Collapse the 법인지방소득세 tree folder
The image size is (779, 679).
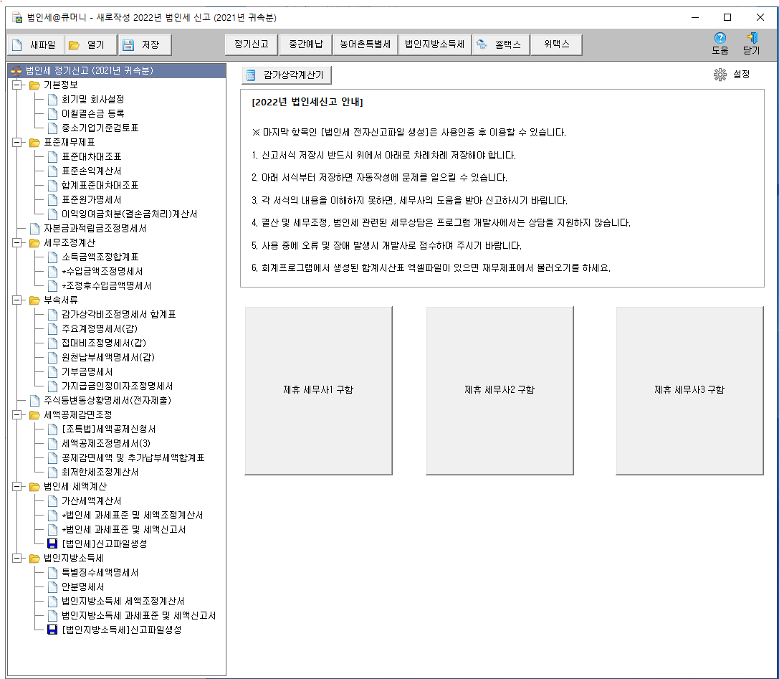coord(17,559)
